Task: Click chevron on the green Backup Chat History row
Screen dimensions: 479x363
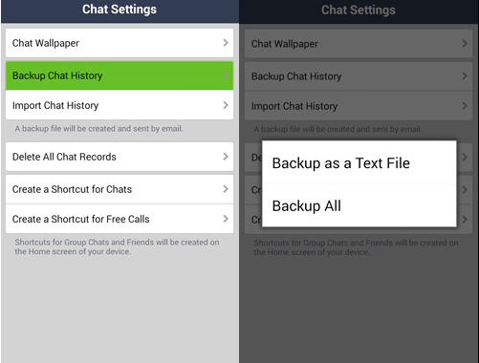Action: 226,75
